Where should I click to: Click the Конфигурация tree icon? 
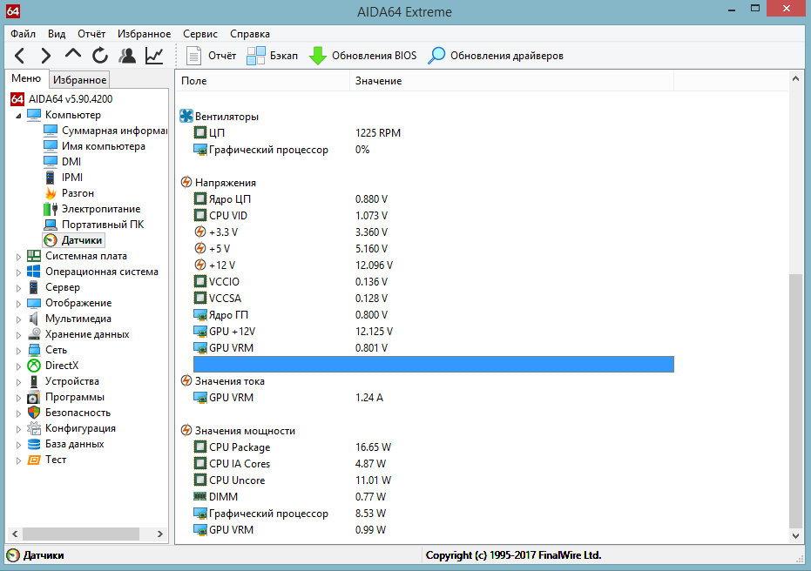coord(34,428)
